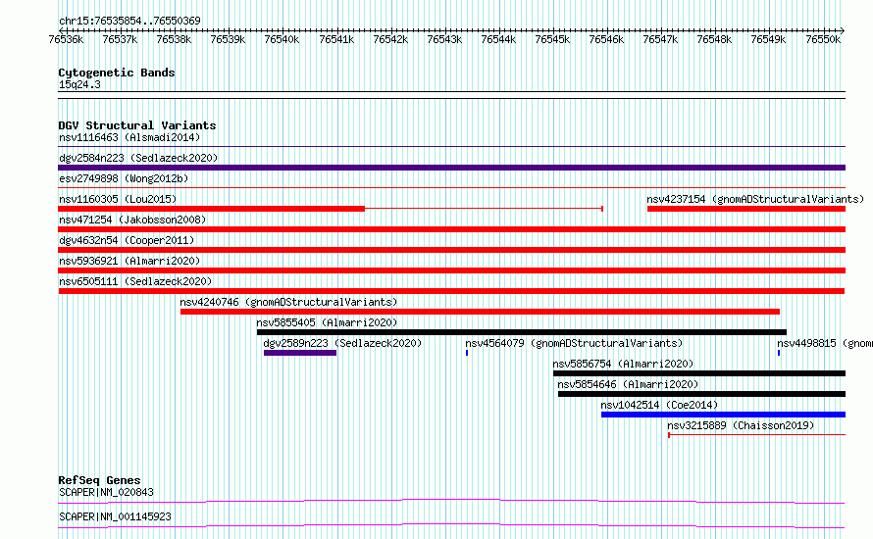Click the red nsv5936921 variant bar
This screenshot has width=873, height=539.
click(451, 270)
